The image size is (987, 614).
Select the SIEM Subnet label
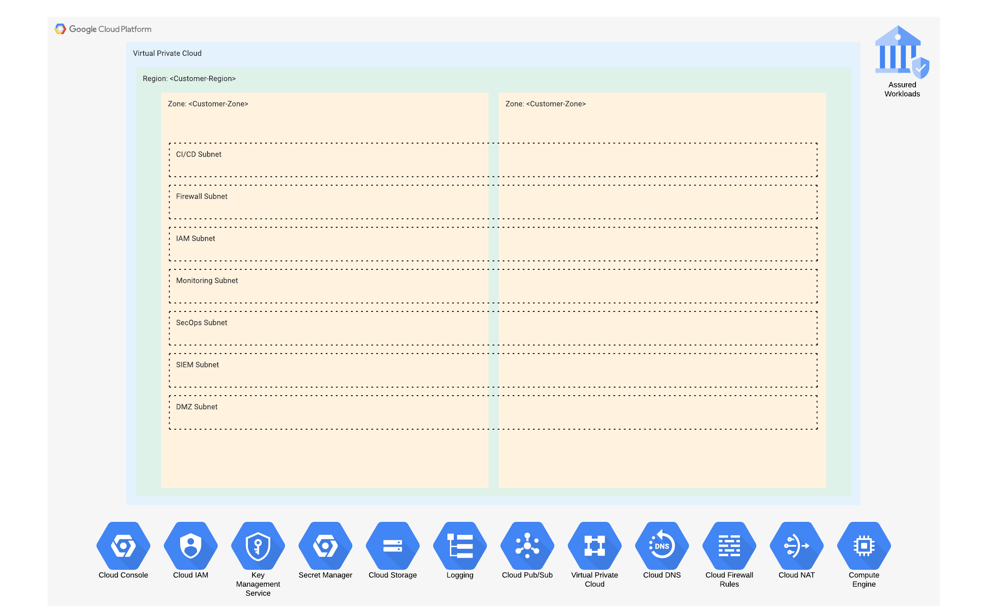click(197, 365)
